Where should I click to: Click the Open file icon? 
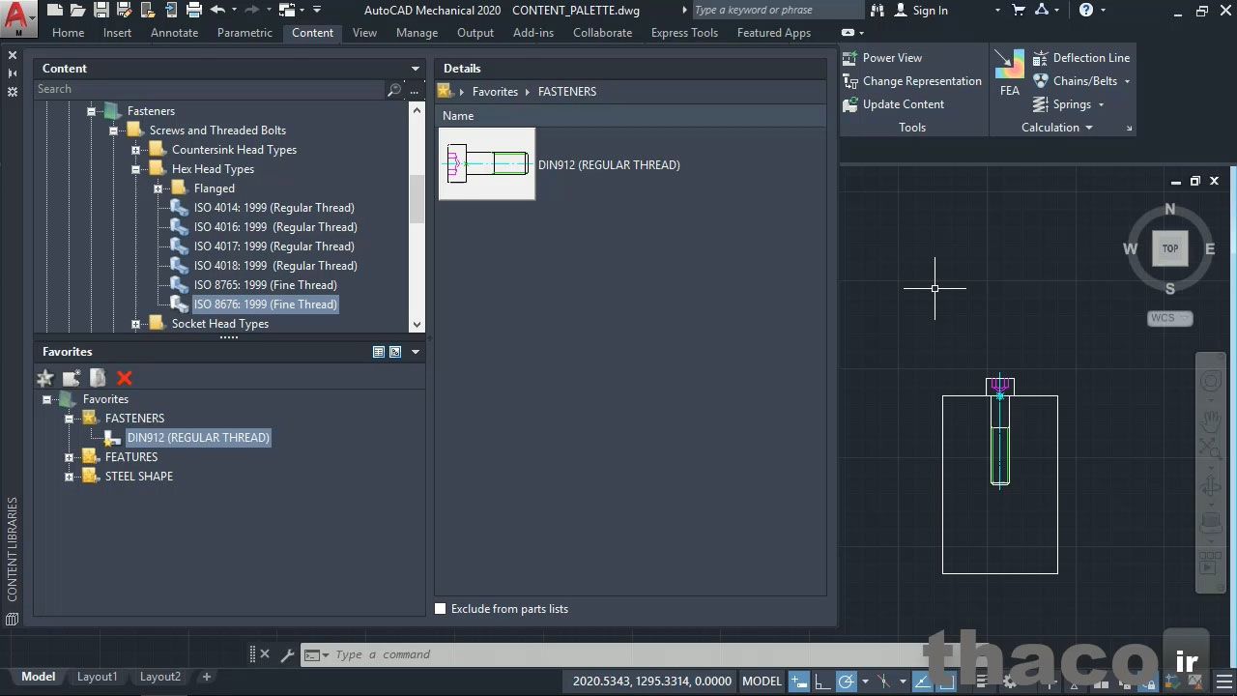point(77,11)
